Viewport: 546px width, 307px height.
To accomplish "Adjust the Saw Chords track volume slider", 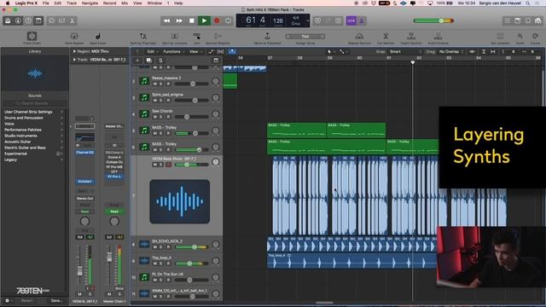I will pyautogui.click(x=191, y=117).
